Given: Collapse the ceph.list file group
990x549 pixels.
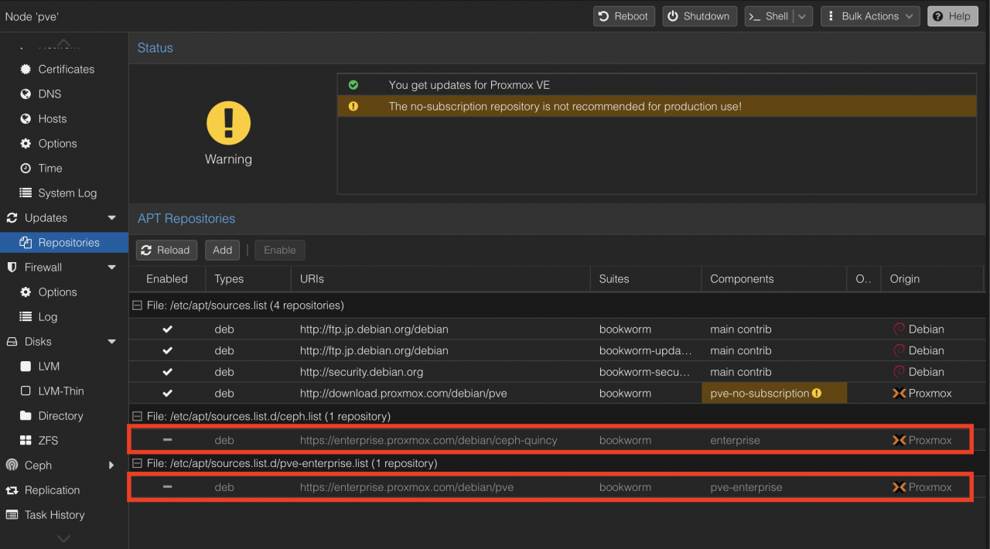Looking at the screenshot, I should (138, 416).
